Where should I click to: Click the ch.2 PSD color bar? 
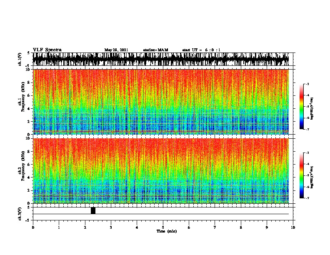click(302, 175)
